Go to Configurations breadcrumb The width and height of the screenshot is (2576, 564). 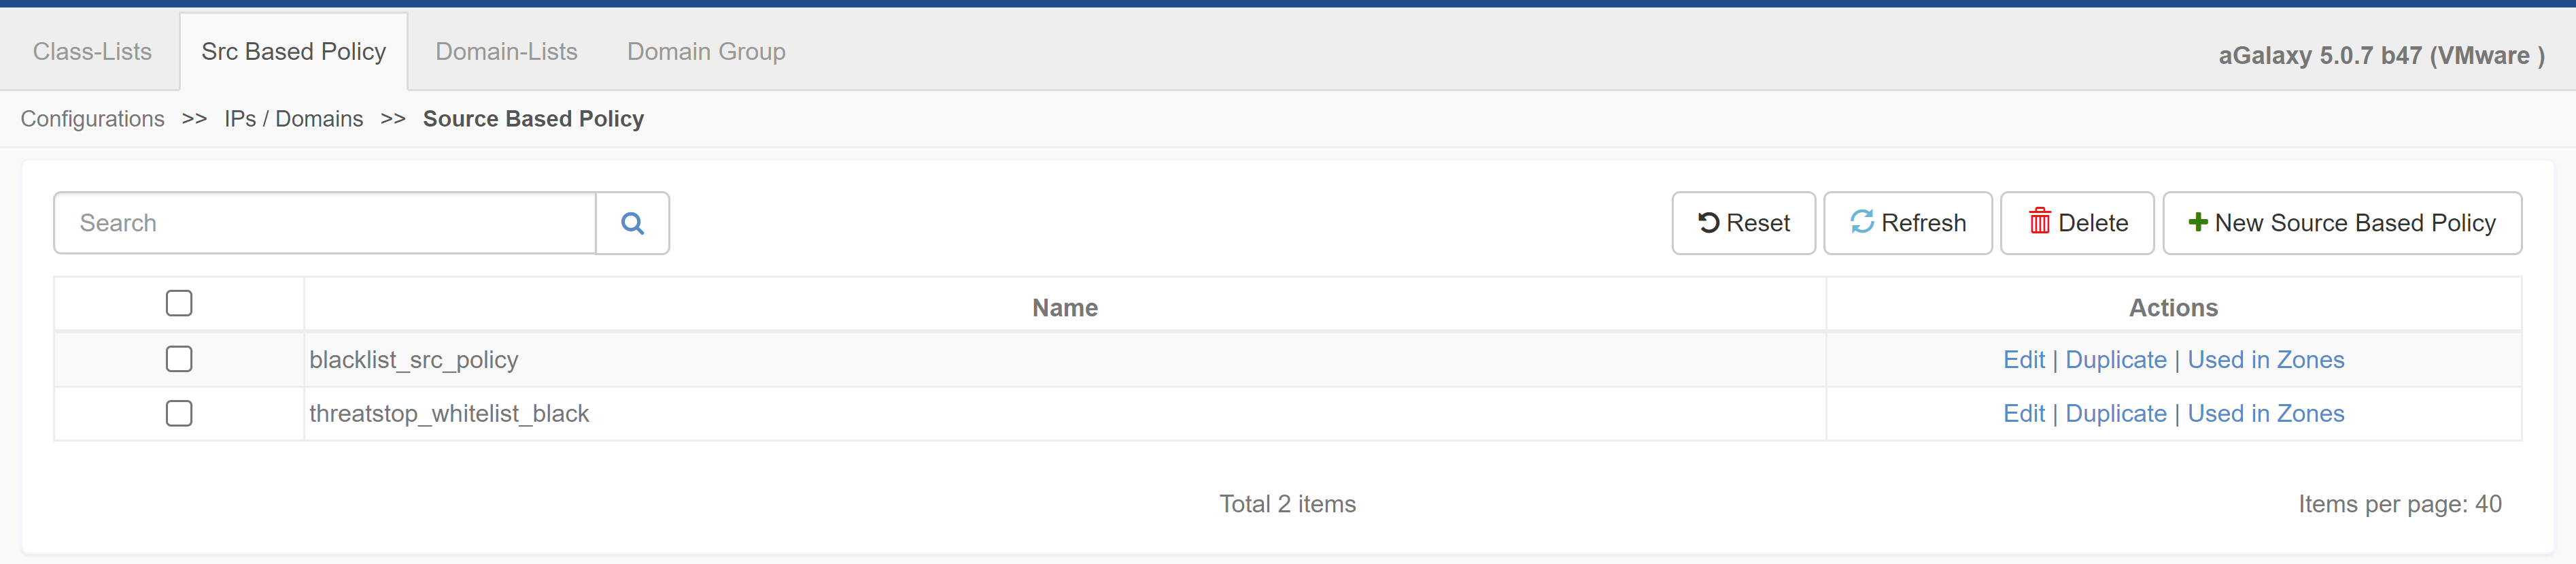[92, 119]
